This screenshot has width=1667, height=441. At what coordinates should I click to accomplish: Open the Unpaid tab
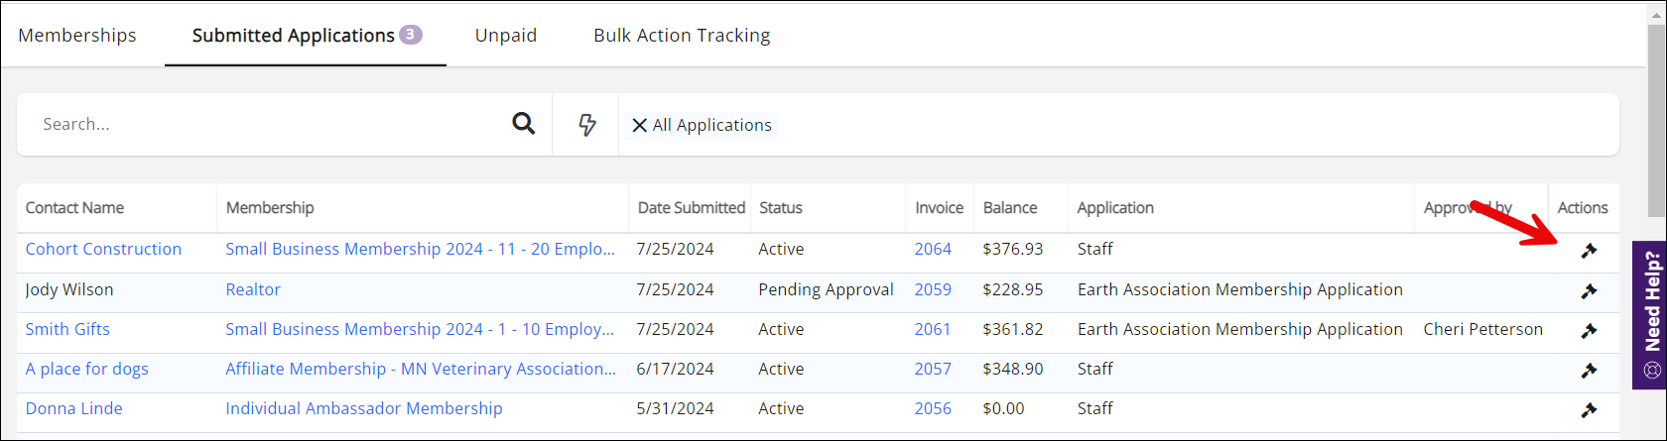(506, 36)
